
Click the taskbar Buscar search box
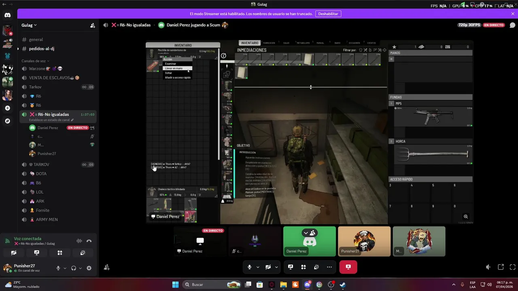coord(212,285)
